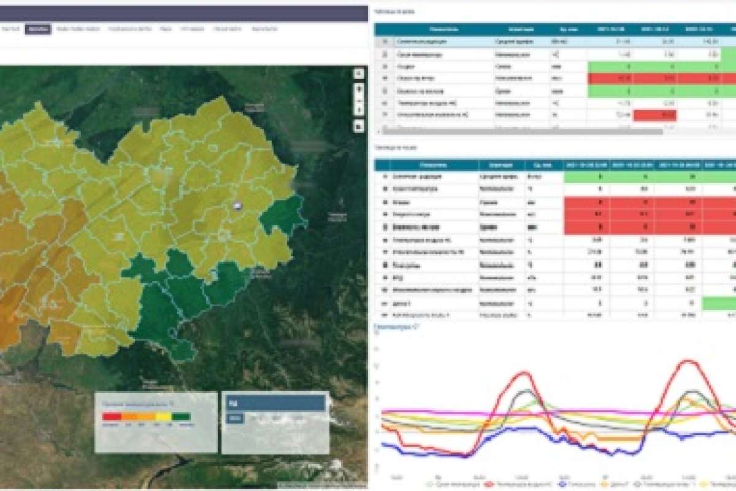Click the first date column header in the lower table
736x491 pixels.
[587, 164]
